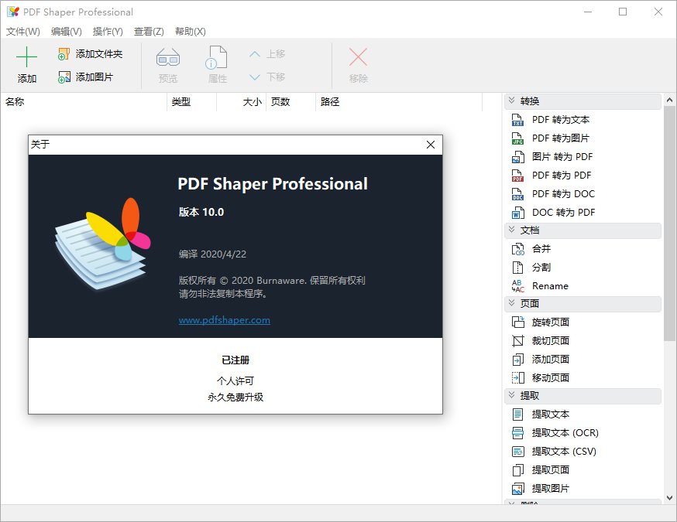677x522 pixels.
Task: Open the 帮助(X) menu
Action: (x=191, y=32)
